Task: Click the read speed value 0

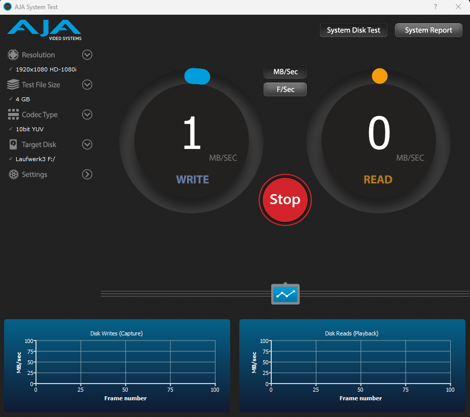Action: click(379, 133)
